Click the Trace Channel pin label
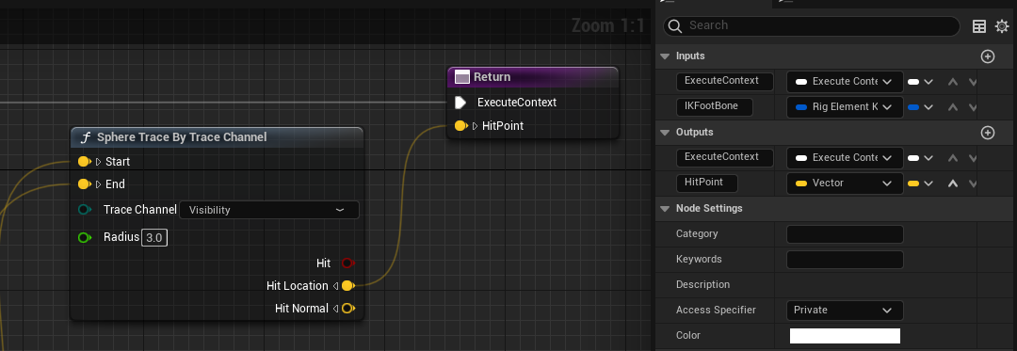This screenshot has width=1017, height=351. click(139, 210)
